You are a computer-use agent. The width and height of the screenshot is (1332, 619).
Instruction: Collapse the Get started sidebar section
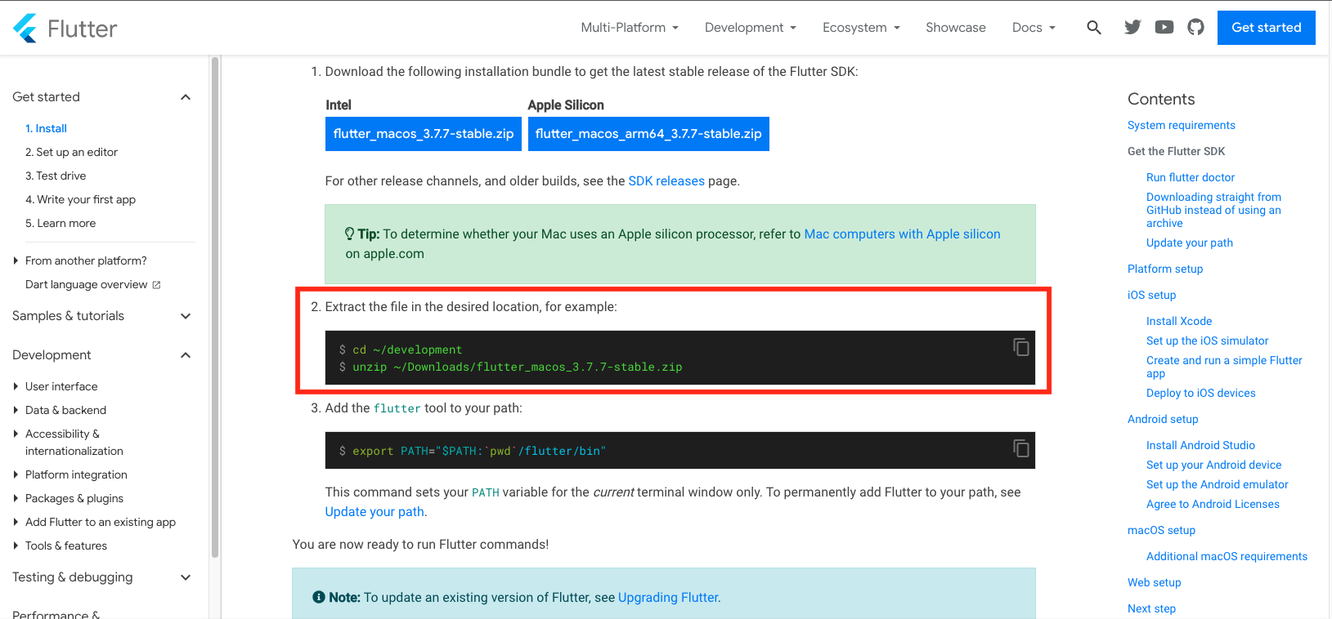tap(186, 97)
